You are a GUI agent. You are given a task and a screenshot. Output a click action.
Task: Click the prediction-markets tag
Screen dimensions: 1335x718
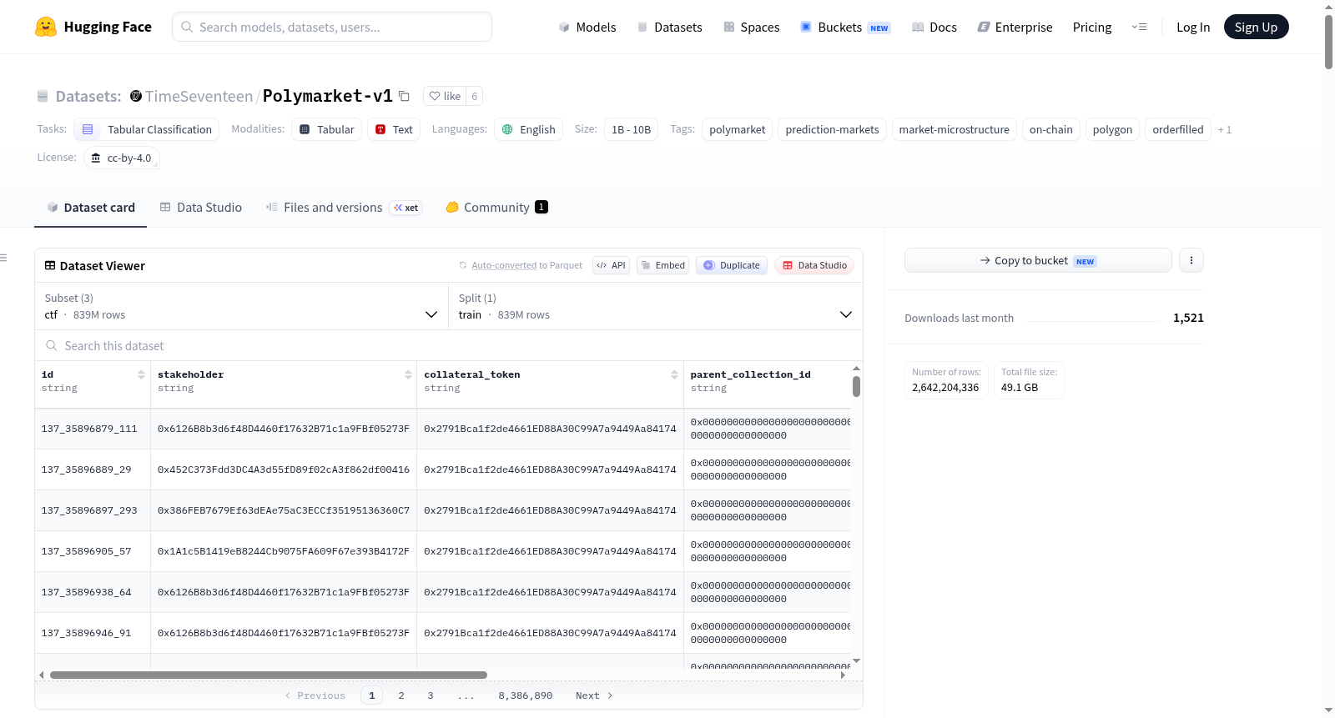coord(832,129)
